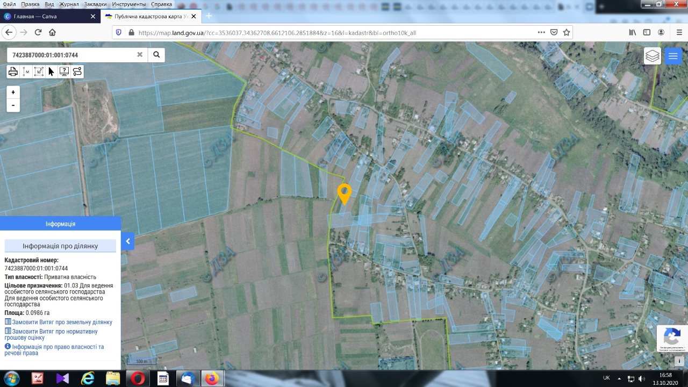Open the blue hamburger main menu
Image resolution: width=688 pixels, height=387 pixels.
(673, 56)
